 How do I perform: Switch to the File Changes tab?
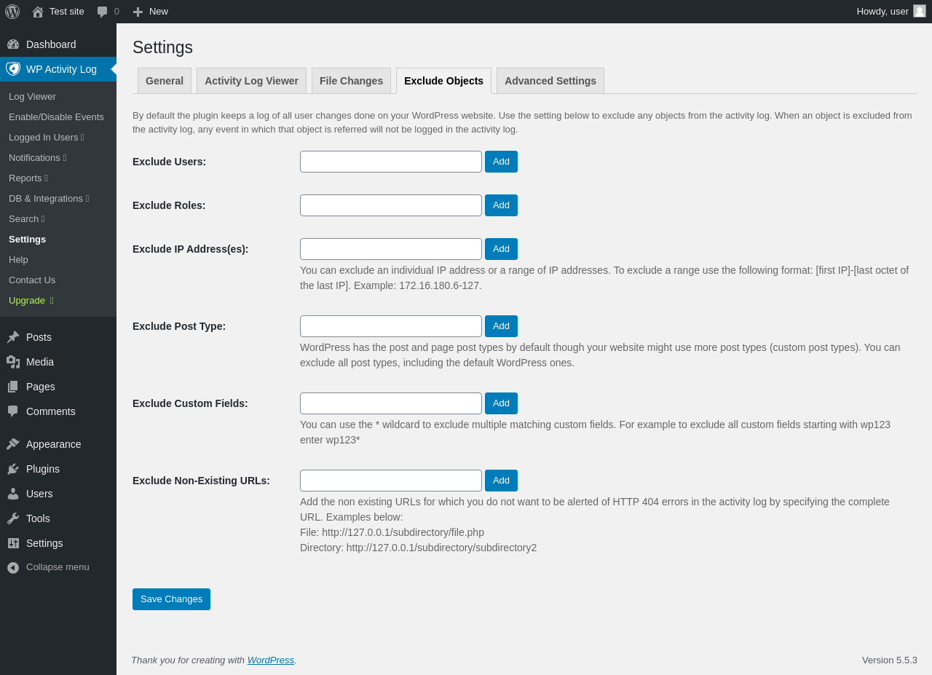click(351, 81)
